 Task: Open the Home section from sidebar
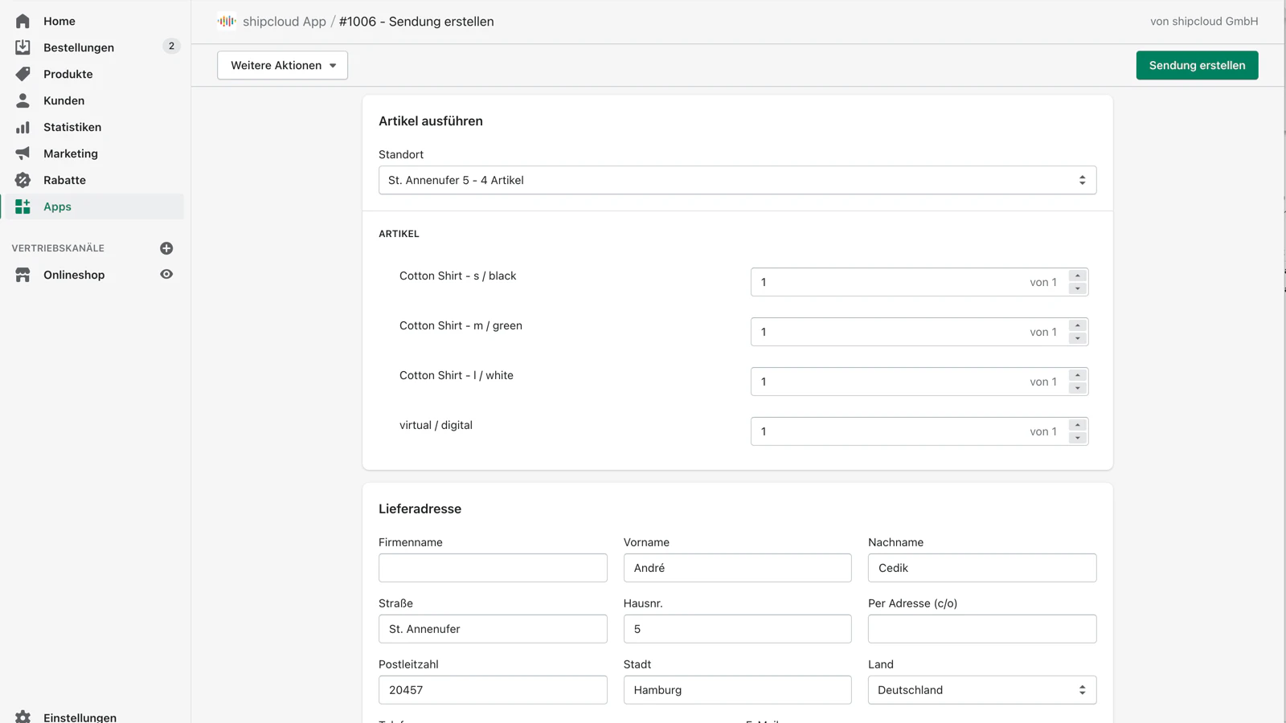point(23,21)
